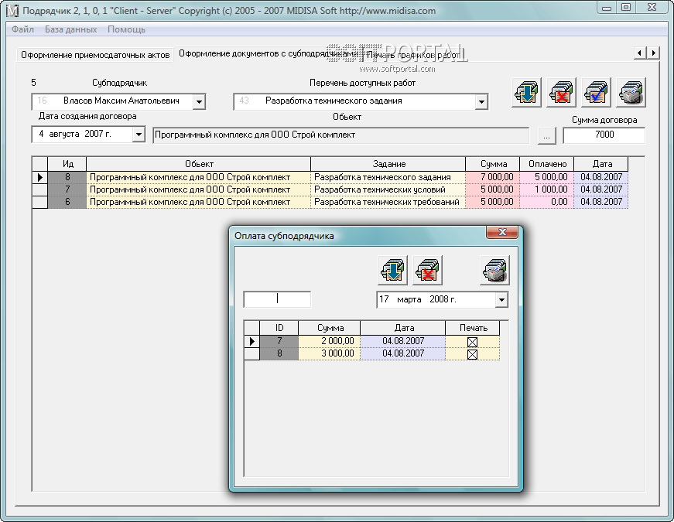Click the delete-record red X icon in the main toolbar

click(x=561, y=92)
